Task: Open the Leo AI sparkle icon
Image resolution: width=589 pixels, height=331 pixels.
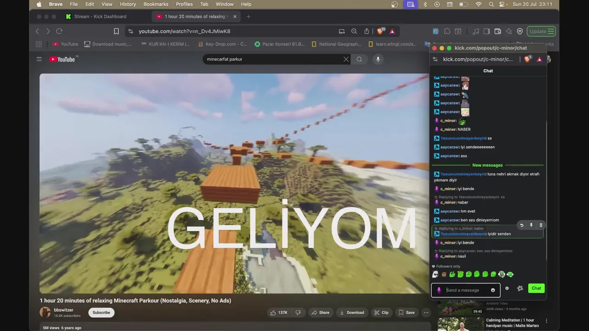Action: coord(508,31)
